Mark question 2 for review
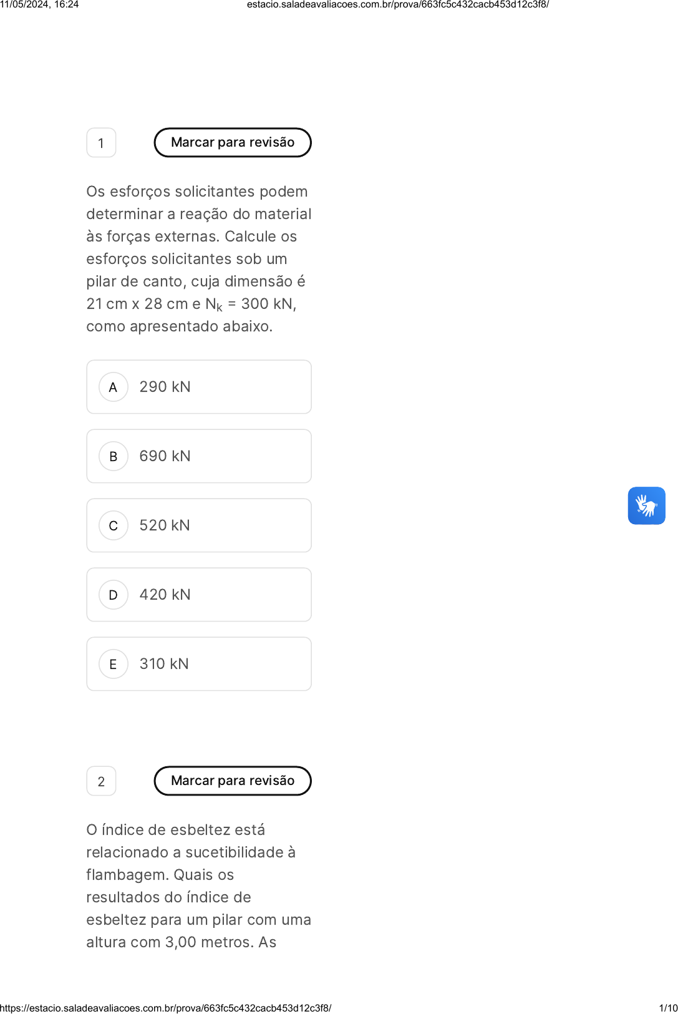Viewport: 678px width, 1014px height. [233, 781]
